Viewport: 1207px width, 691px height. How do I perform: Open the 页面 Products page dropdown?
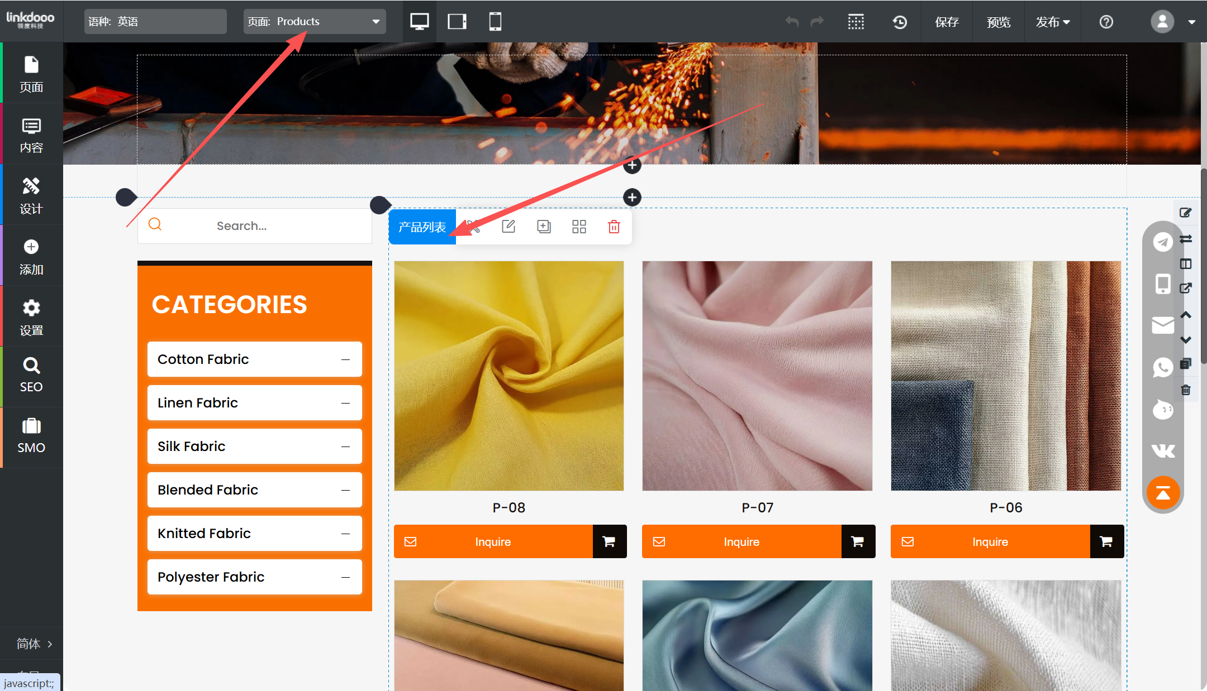pos(314,22)
